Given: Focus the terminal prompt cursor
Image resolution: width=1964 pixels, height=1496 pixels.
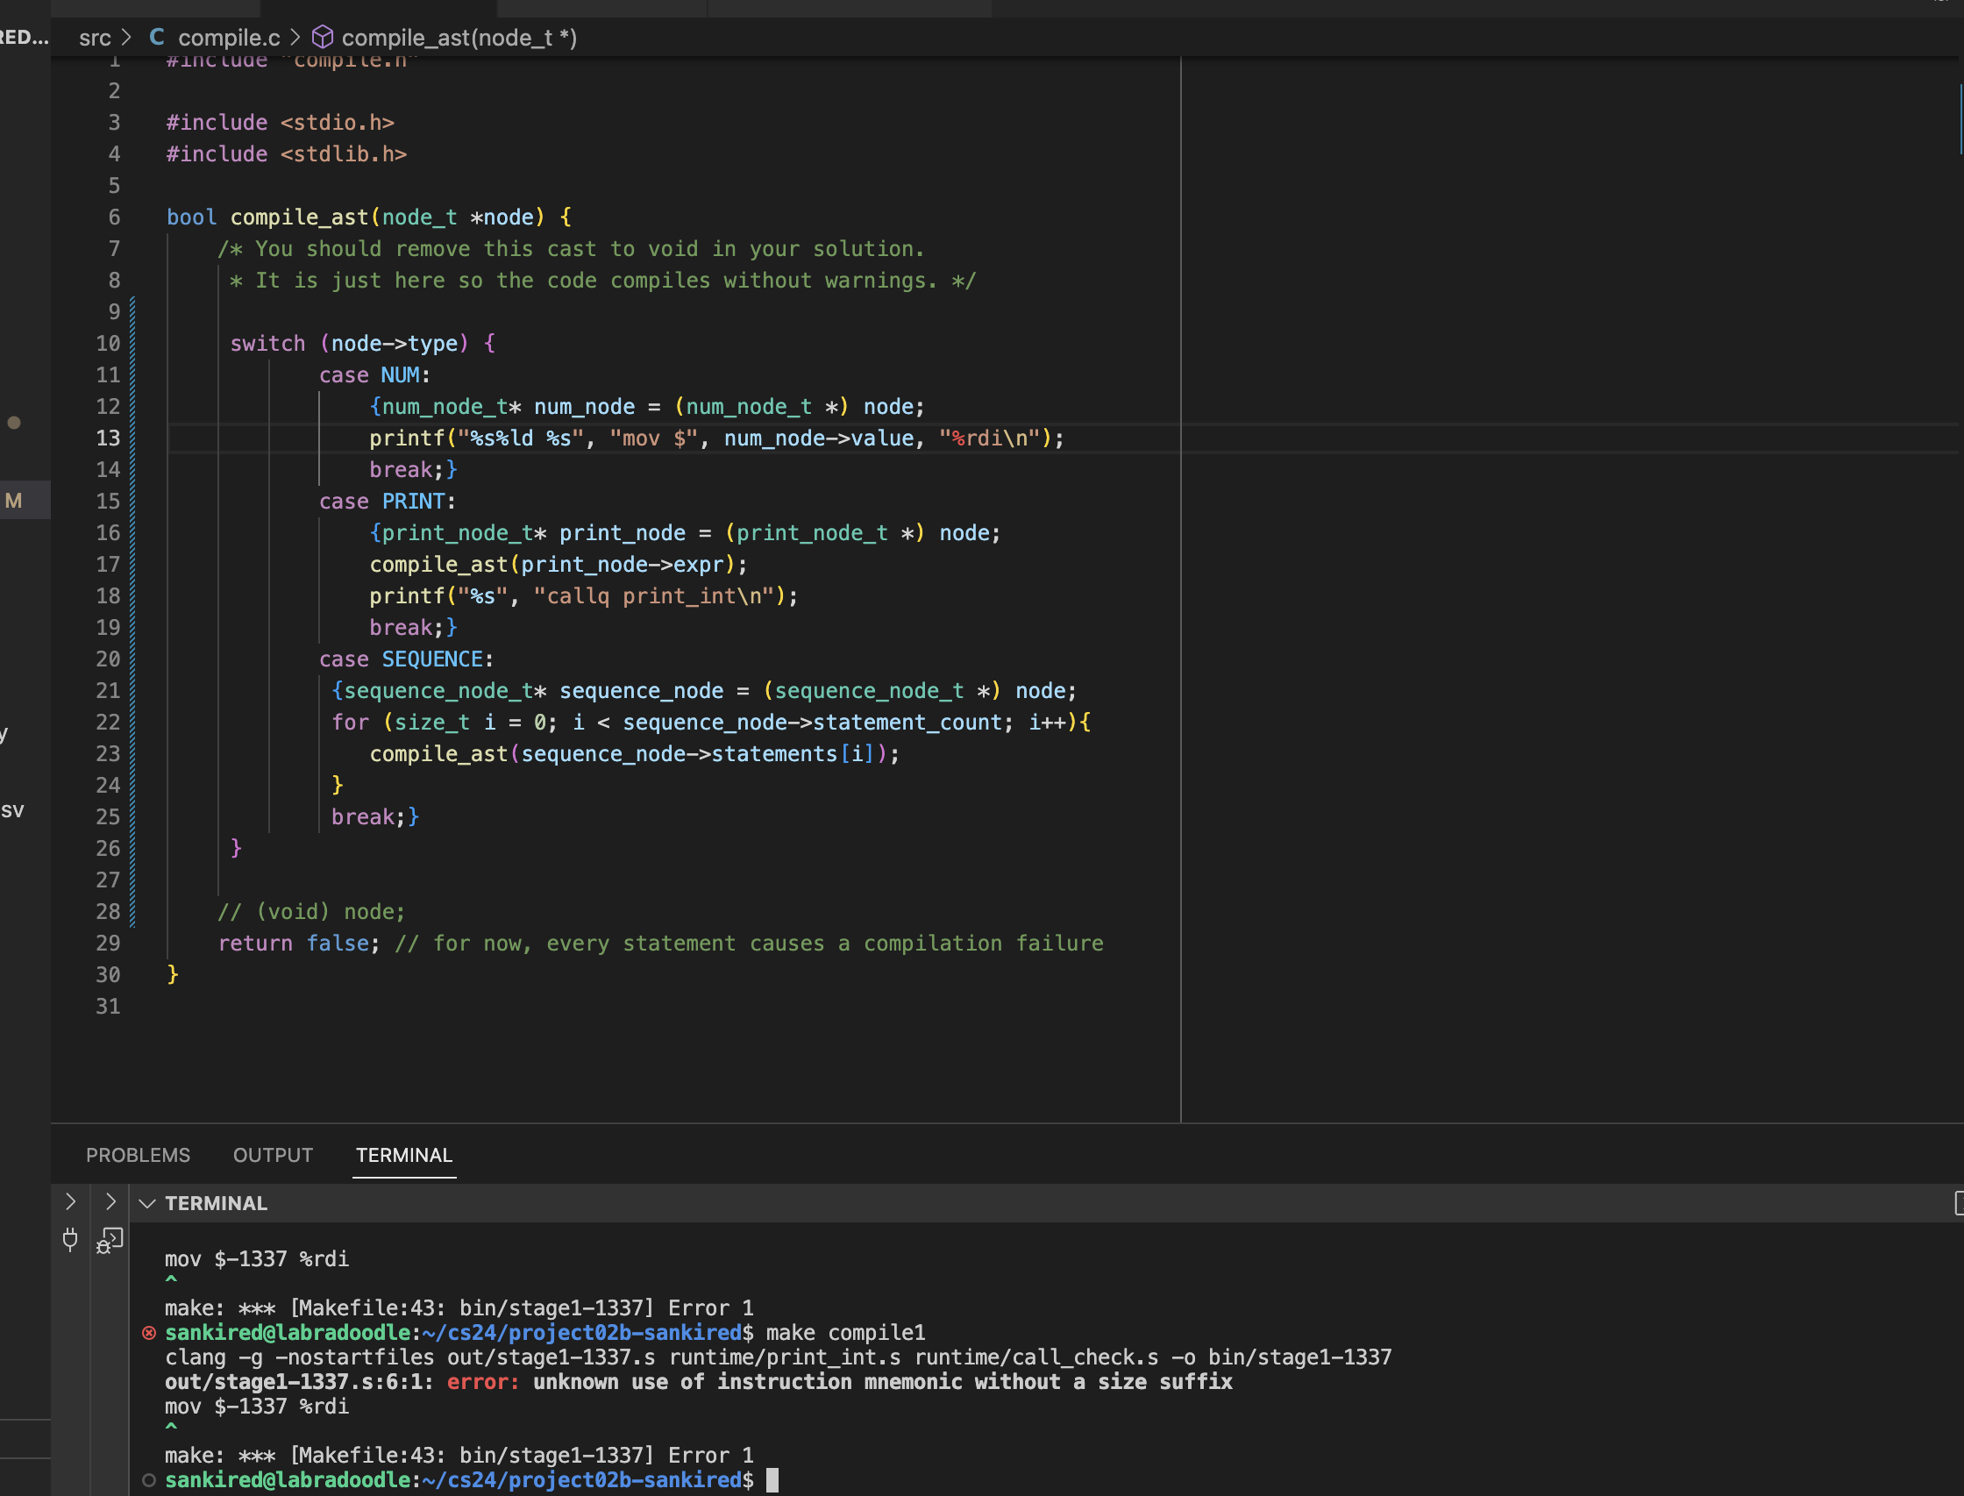Looking at the screenshot, I should [x=772, y=1480].
